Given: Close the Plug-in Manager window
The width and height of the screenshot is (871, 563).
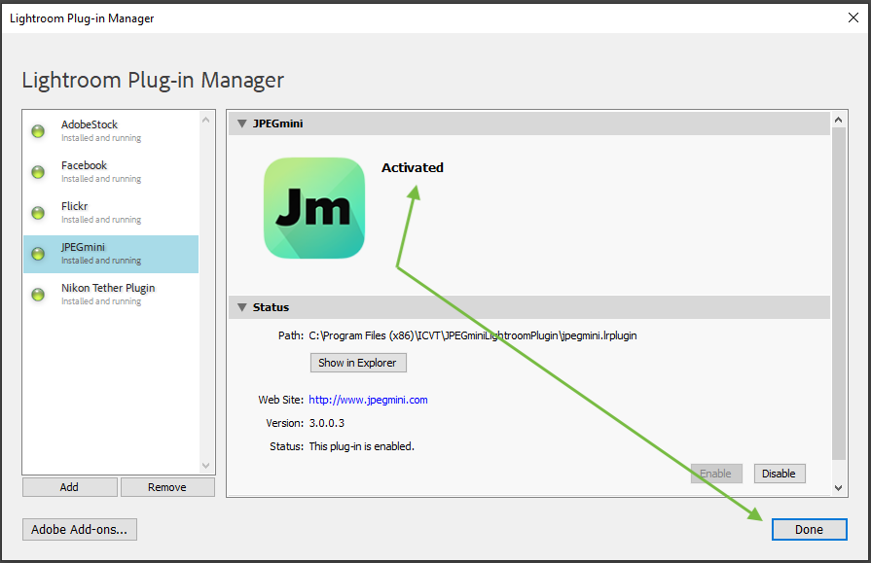Looking at the screenshot, I should [853, 18].
